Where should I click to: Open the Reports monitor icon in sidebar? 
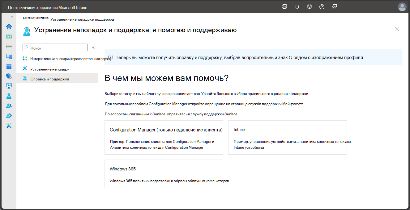coord(9,86)
